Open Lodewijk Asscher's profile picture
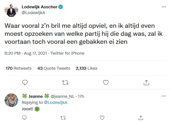This screenshot has height=124, width=171. point(11,10)
